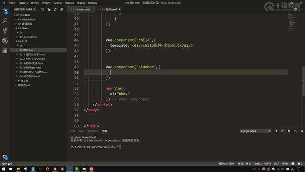Open the 调试(D) menu
The width and height of the screenshot is (305, 172).
69,3
